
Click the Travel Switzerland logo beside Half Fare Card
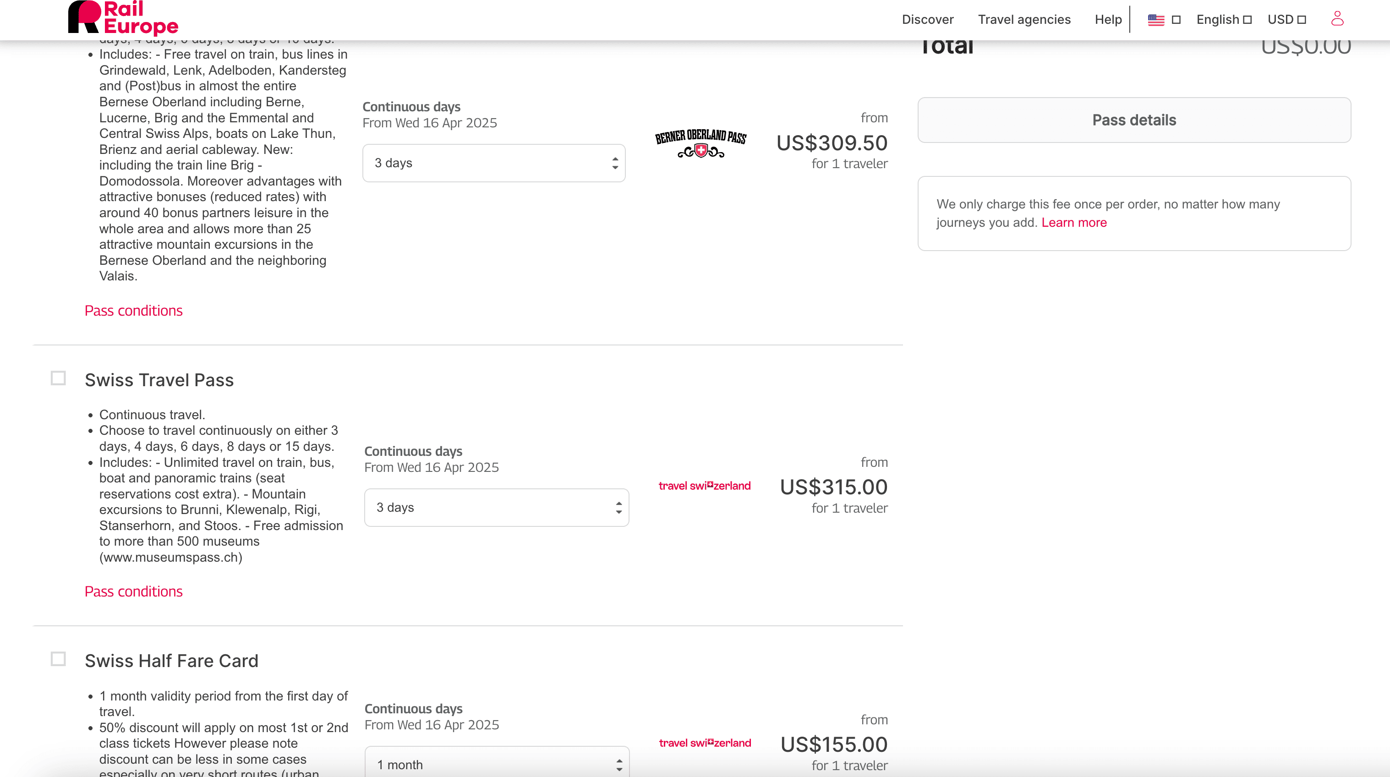tap(704, 743)
